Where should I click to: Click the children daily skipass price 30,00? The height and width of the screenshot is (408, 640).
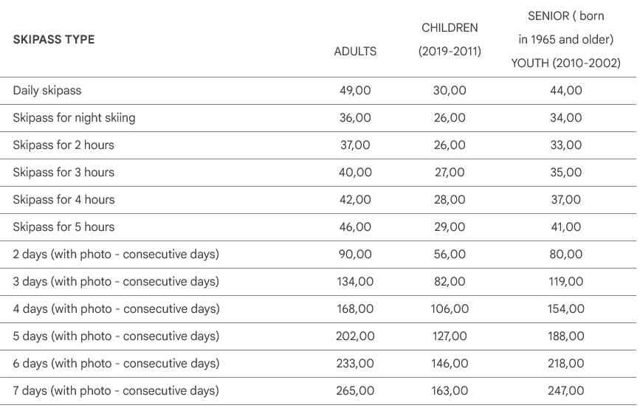click(x=450, y=91)
